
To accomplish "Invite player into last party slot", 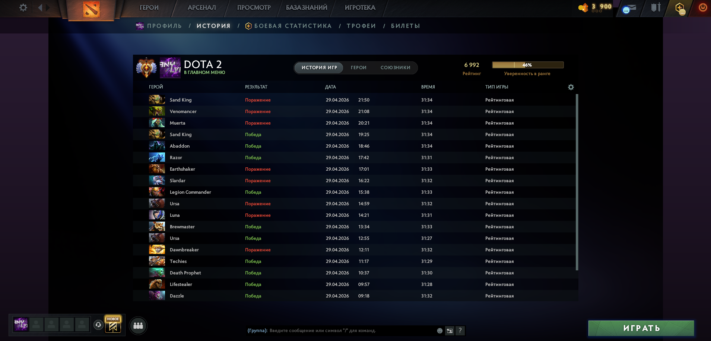I will pos(82,324).
